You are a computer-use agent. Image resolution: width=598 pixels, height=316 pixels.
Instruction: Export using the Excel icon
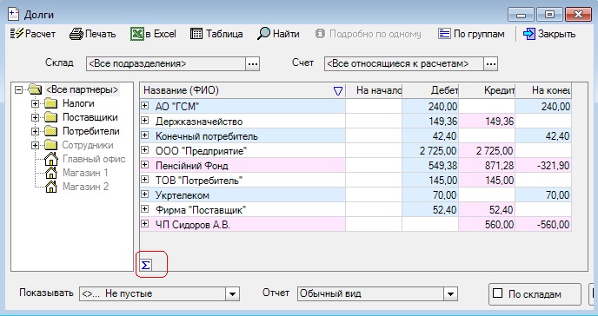click(137, 34)
